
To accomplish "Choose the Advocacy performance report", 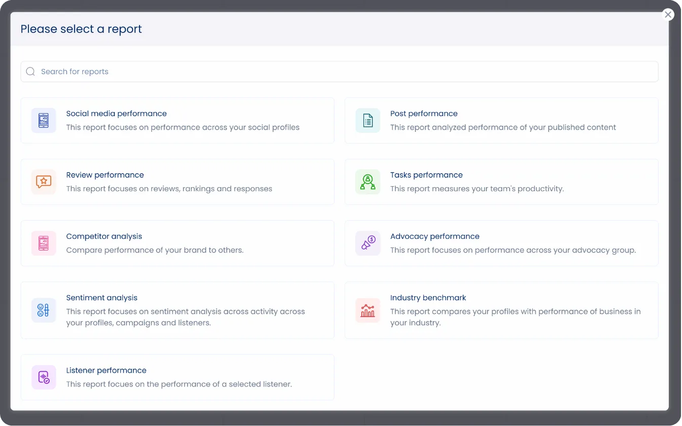I will 501,243.
